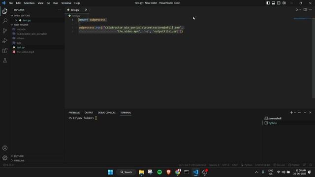Screen dimensions: 315x177
Task: Toggle the bottom panel layout
Action: [274, 3]
